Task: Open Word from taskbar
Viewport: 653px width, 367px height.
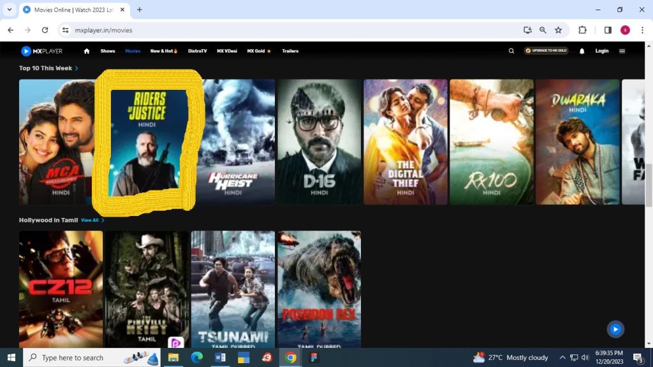Action: click(x=220, y=357)
